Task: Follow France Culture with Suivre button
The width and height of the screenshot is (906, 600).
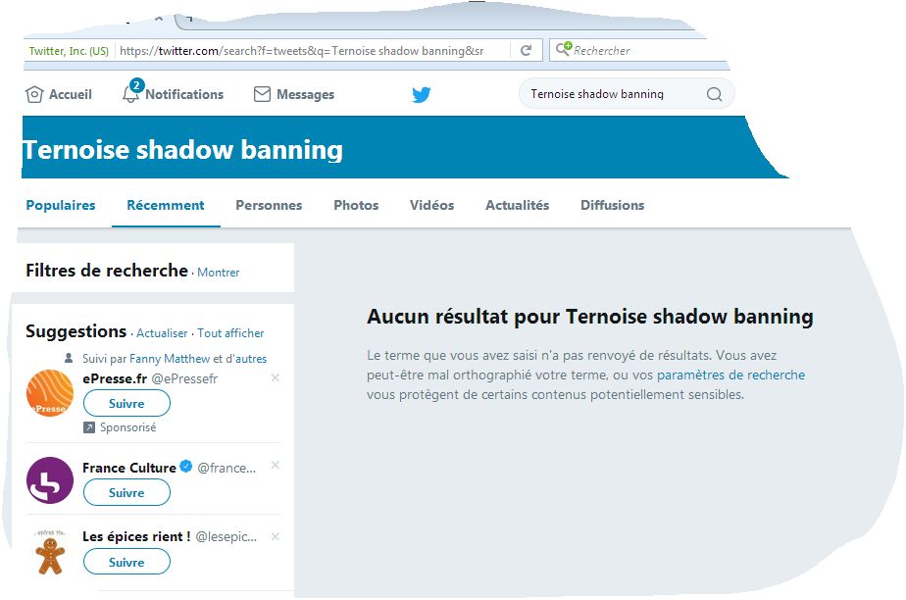Action: click(126, 492)
